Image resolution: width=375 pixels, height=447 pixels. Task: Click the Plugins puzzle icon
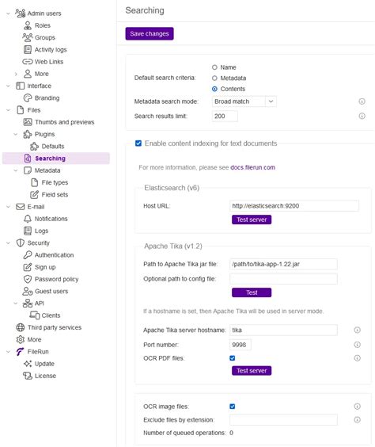click(x=28, y=134)
